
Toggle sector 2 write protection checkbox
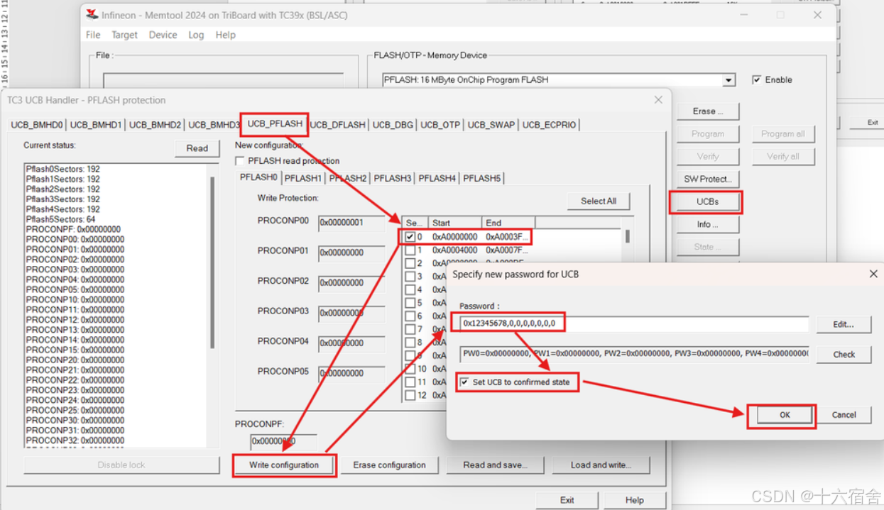[x=410, y=263]
